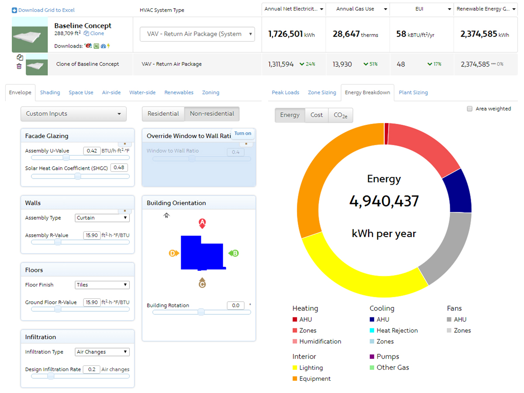524x393 pixels.
Task: Open the Zoning tab
Action: point(210,93)
